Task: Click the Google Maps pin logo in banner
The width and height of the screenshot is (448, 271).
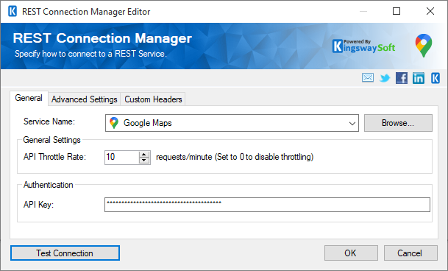Action: [424, 46]
